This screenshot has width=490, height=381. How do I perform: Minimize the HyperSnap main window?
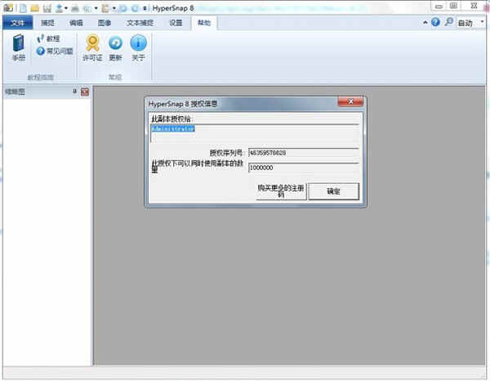(x=439, y=6)
